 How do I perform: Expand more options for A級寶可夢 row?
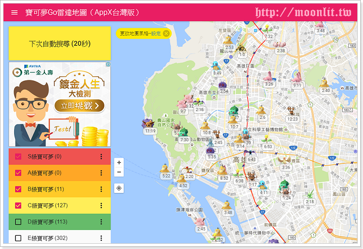[101, 173]
